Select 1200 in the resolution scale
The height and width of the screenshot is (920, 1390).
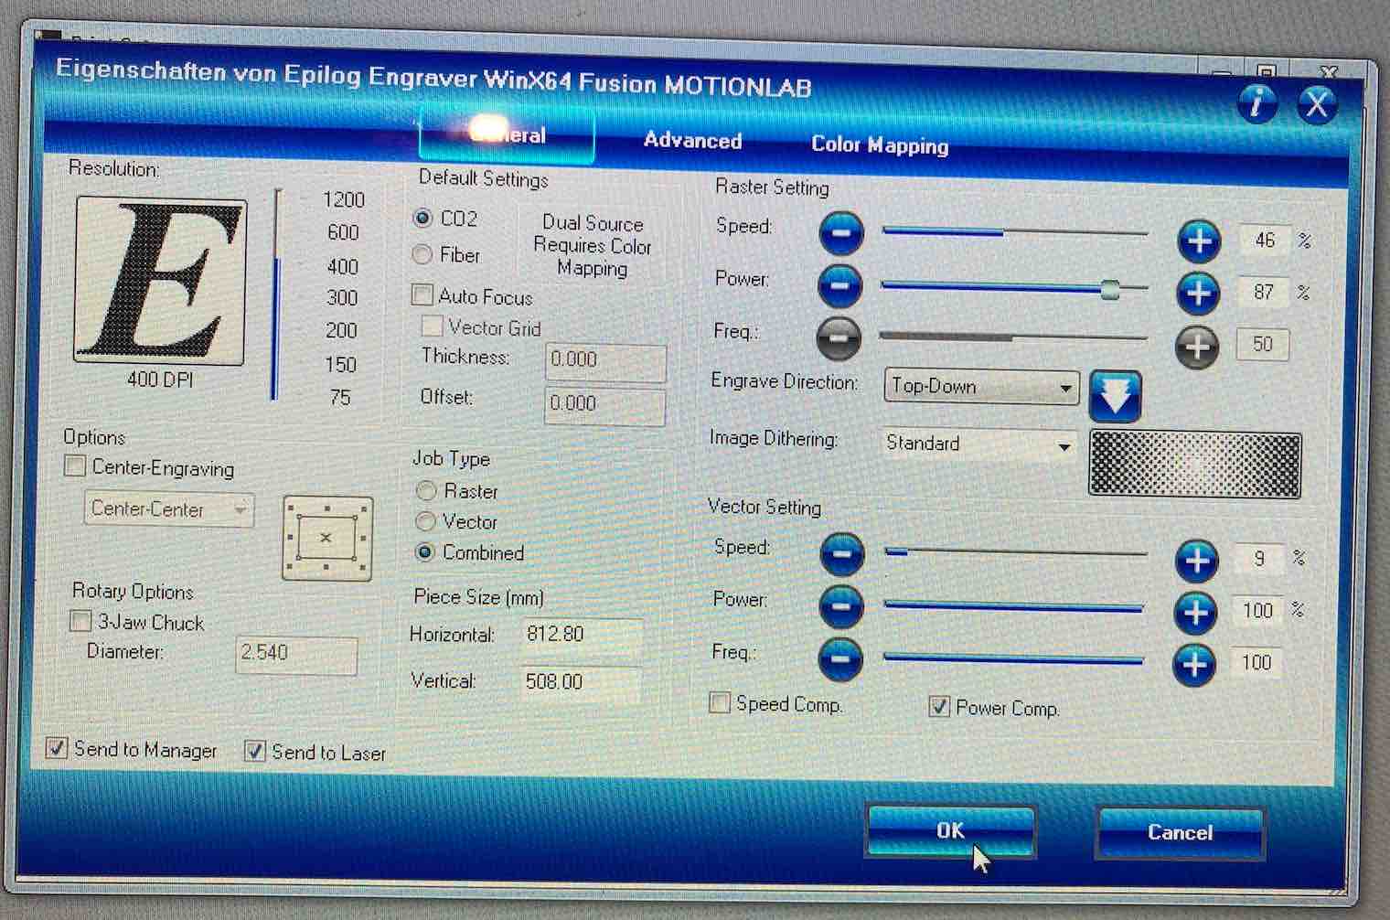(344, 199)
